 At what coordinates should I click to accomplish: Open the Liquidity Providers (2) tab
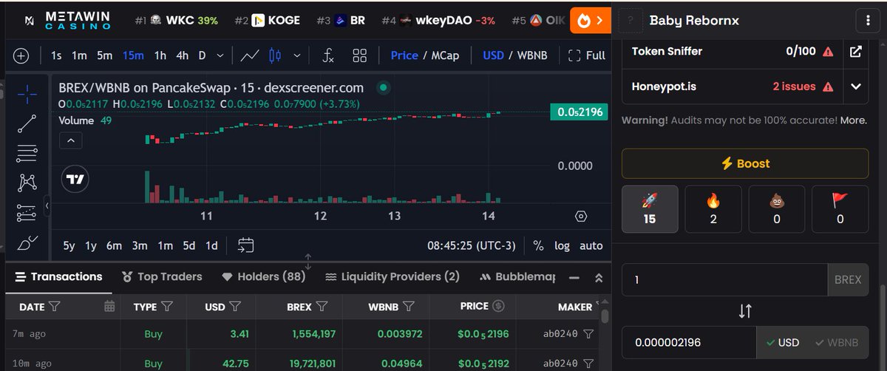pyautogui.click(x=392, y=276)
